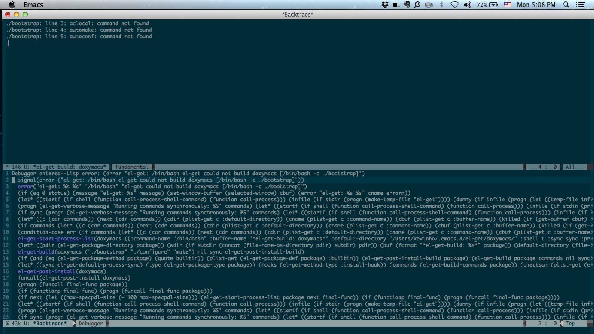Click '(if next (let ((max-specpdl-size' frame
Image resolution: width=594 pixels, height=334 pixels.
(289, 297)
